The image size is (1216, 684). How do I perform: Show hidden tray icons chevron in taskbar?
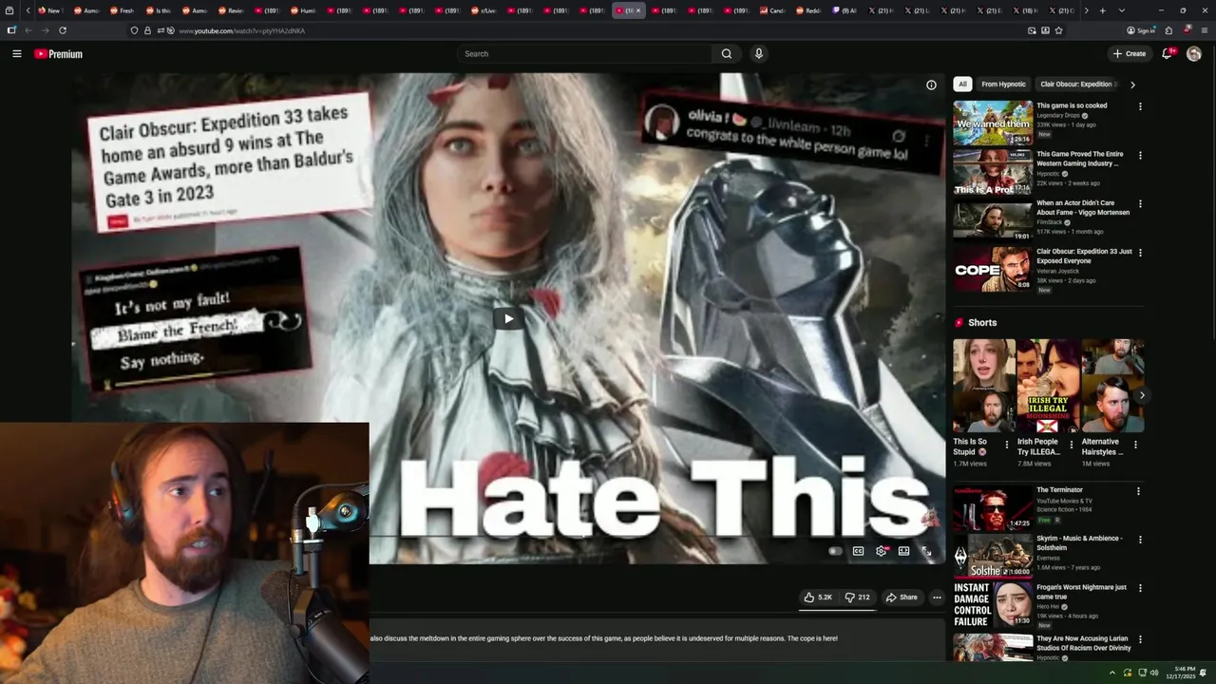coord(1112,673)
